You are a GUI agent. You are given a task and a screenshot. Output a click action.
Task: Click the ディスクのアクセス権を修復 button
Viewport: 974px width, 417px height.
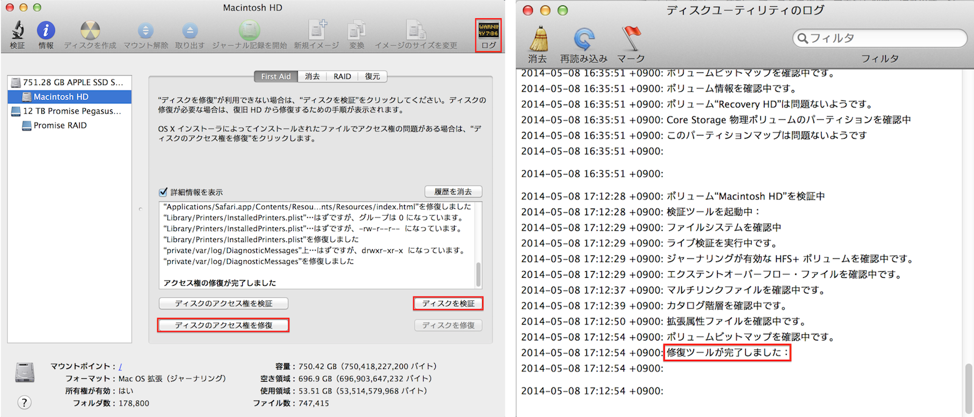[x=223, y=325]
